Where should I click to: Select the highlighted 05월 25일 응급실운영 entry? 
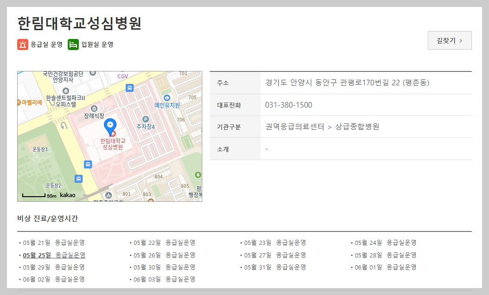point(54,255)
